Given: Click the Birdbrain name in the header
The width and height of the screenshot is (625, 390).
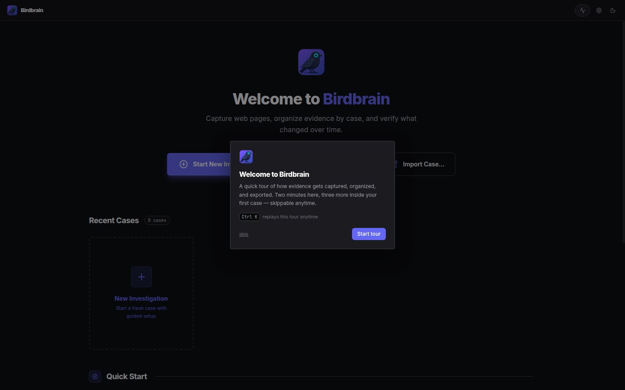Looking at the screenshot, I should [32, 10].
